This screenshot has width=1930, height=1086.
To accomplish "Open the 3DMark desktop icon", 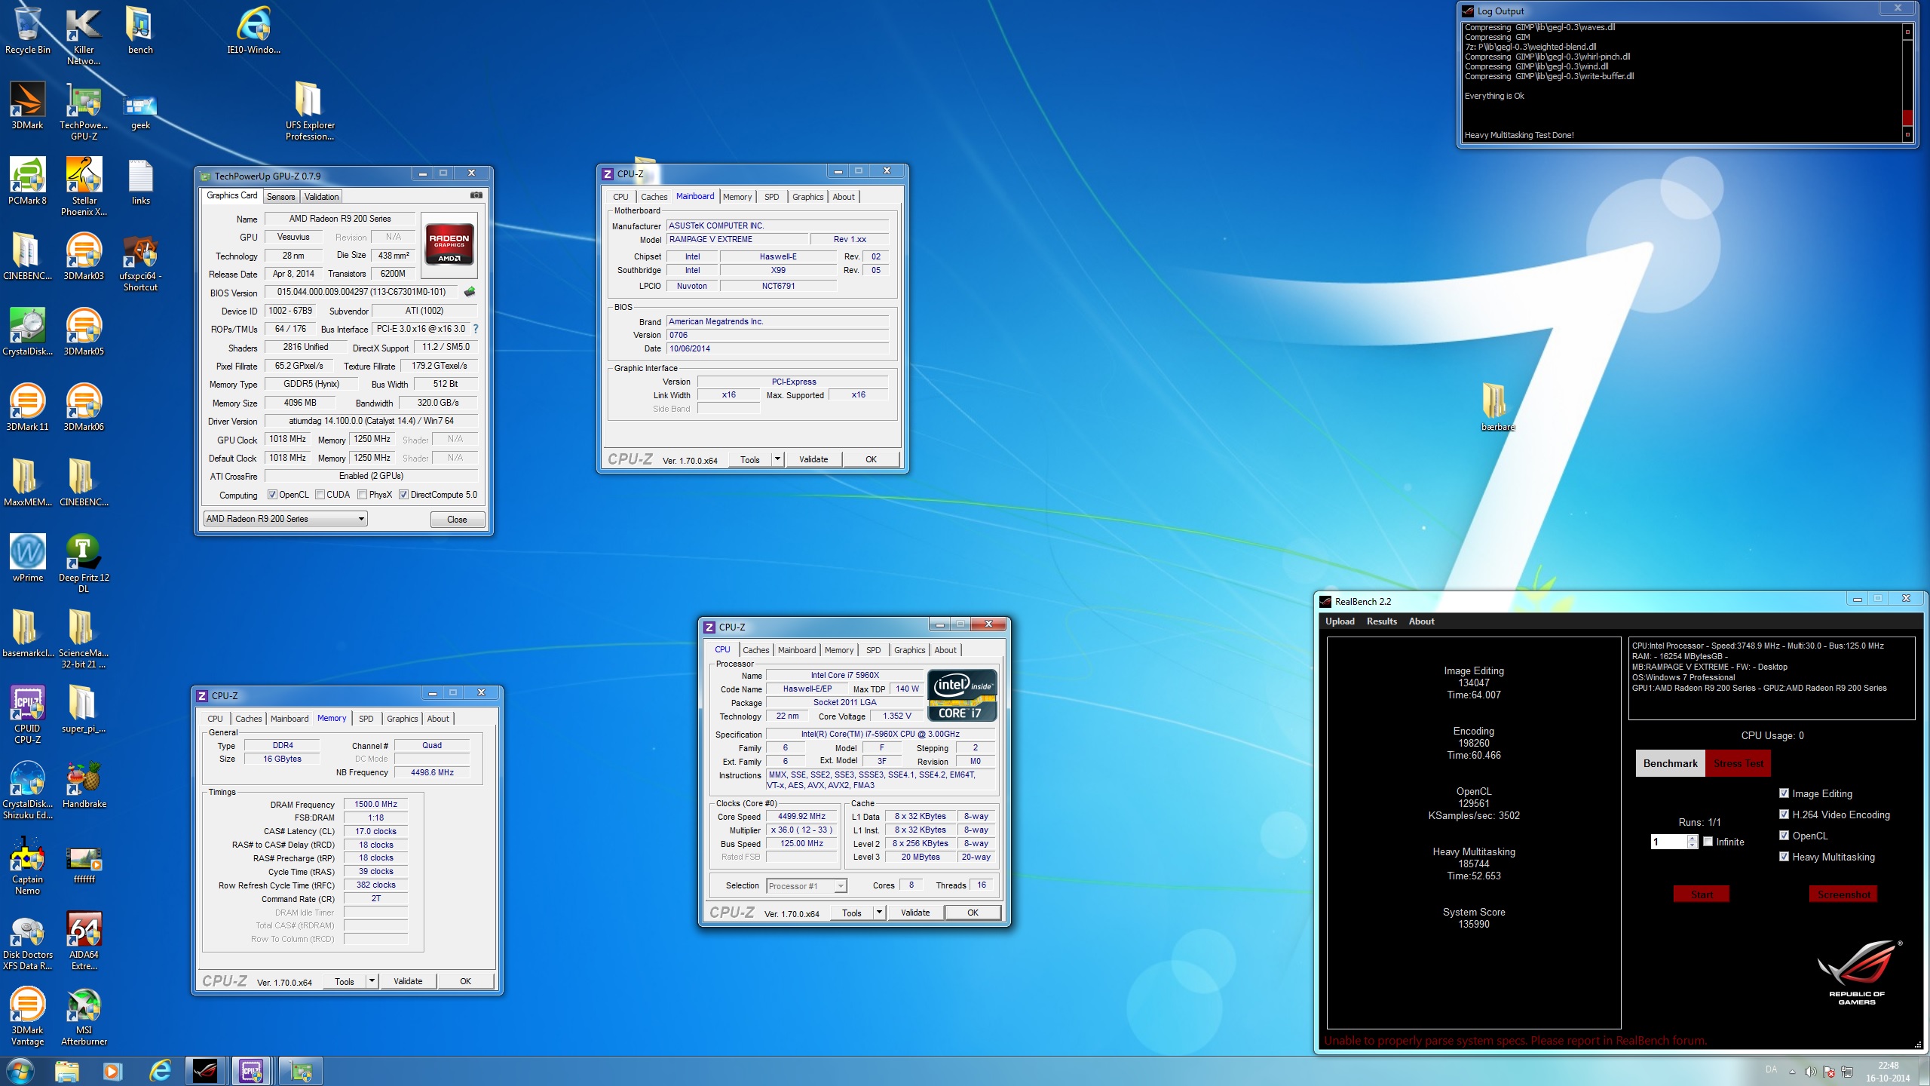I will point(28,106).
